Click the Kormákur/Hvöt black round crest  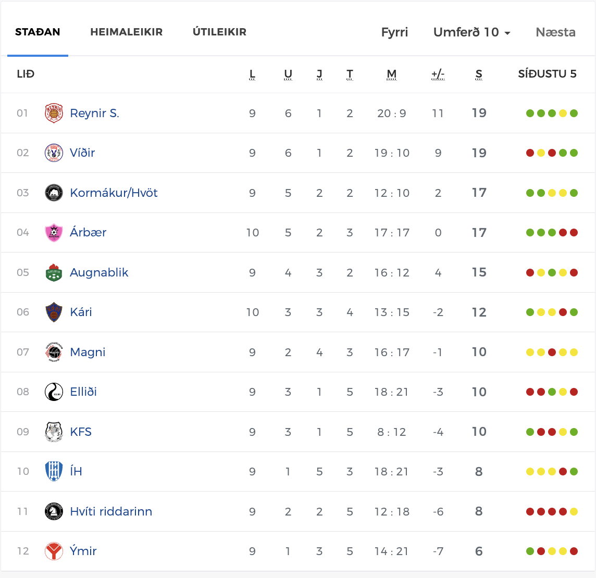tap(54, 193)
